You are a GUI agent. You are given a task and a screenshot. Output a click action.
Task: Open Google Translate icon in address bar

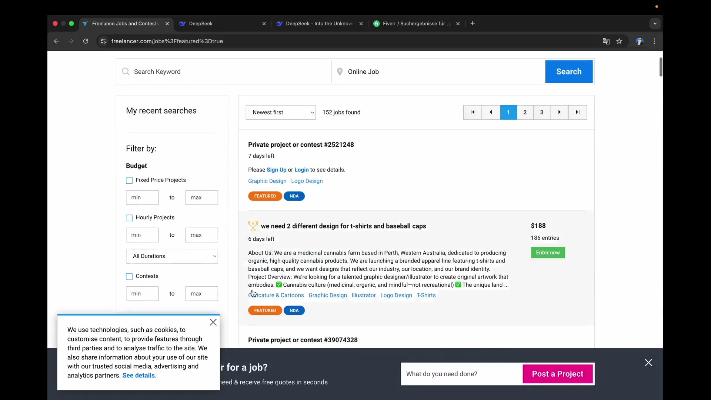tap(606, 41)
